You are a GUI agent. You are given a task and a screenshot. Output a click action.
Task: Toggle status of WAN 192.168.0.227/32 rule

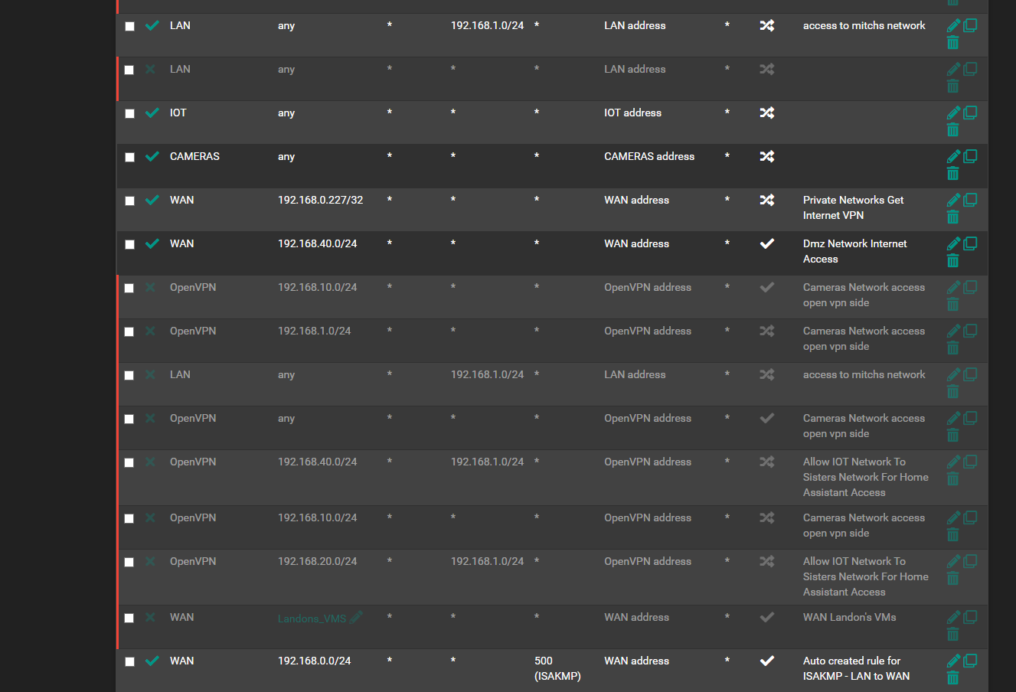[152, 200]
